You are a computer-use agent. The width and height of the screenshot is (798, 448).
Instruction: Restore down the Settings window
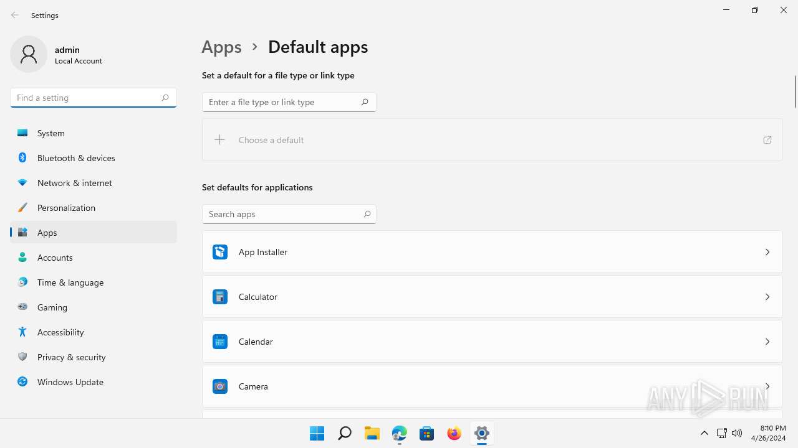[755, 10]
